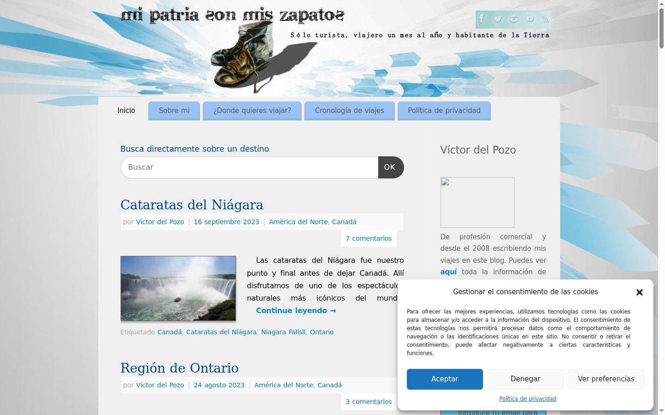Screen dimensions: 665x415
Task: Open Política de privacidad link in cookie dialog
Action: click(527, 399)
